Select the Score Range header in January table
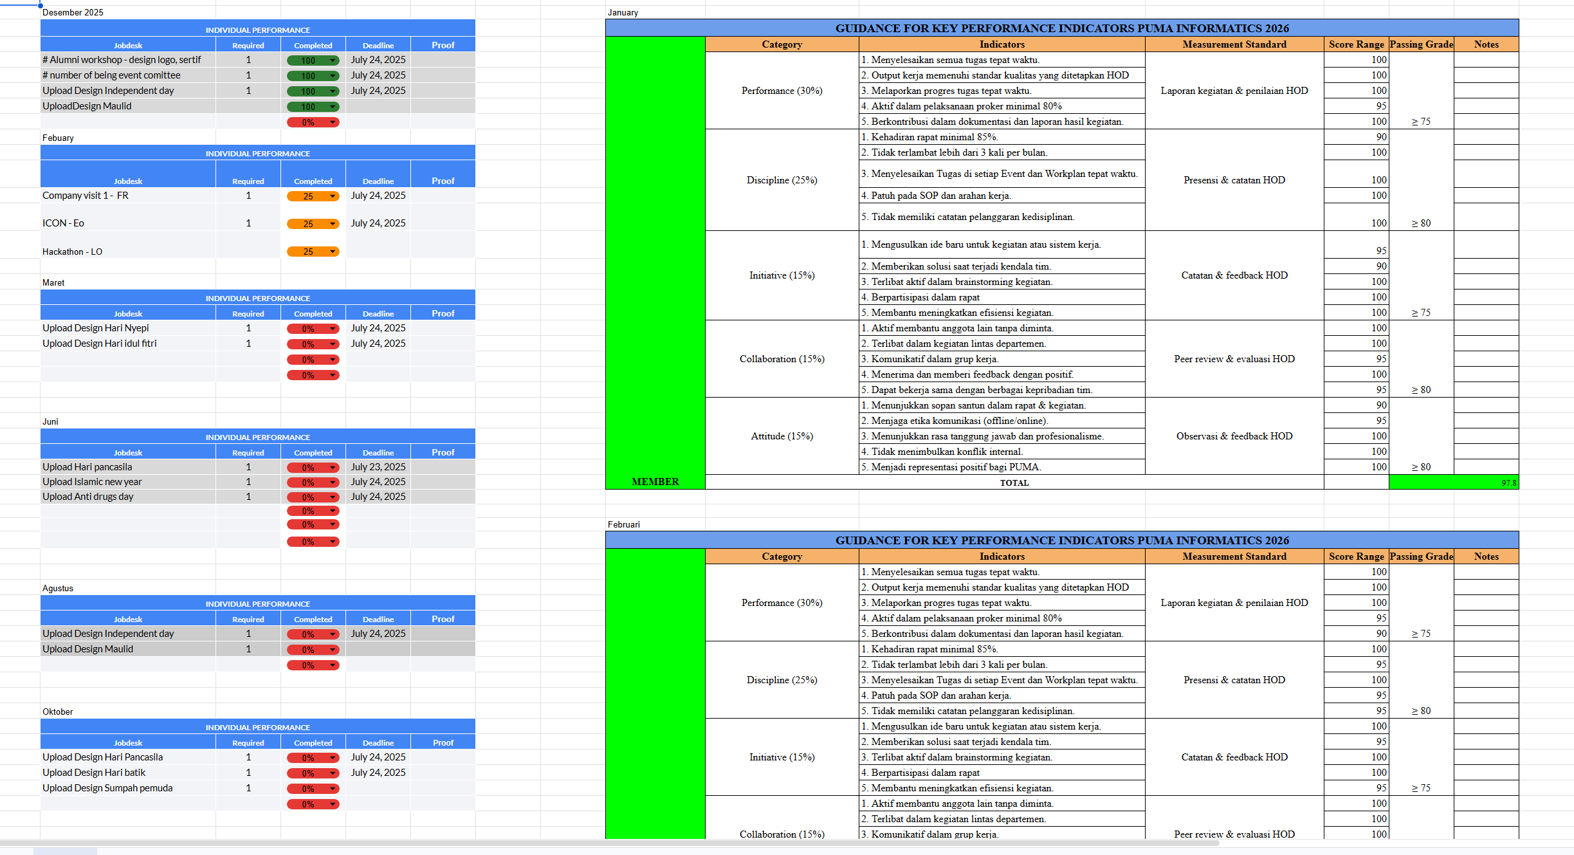Viewport: 1574px width, 855px height. tap(1357, 44)
